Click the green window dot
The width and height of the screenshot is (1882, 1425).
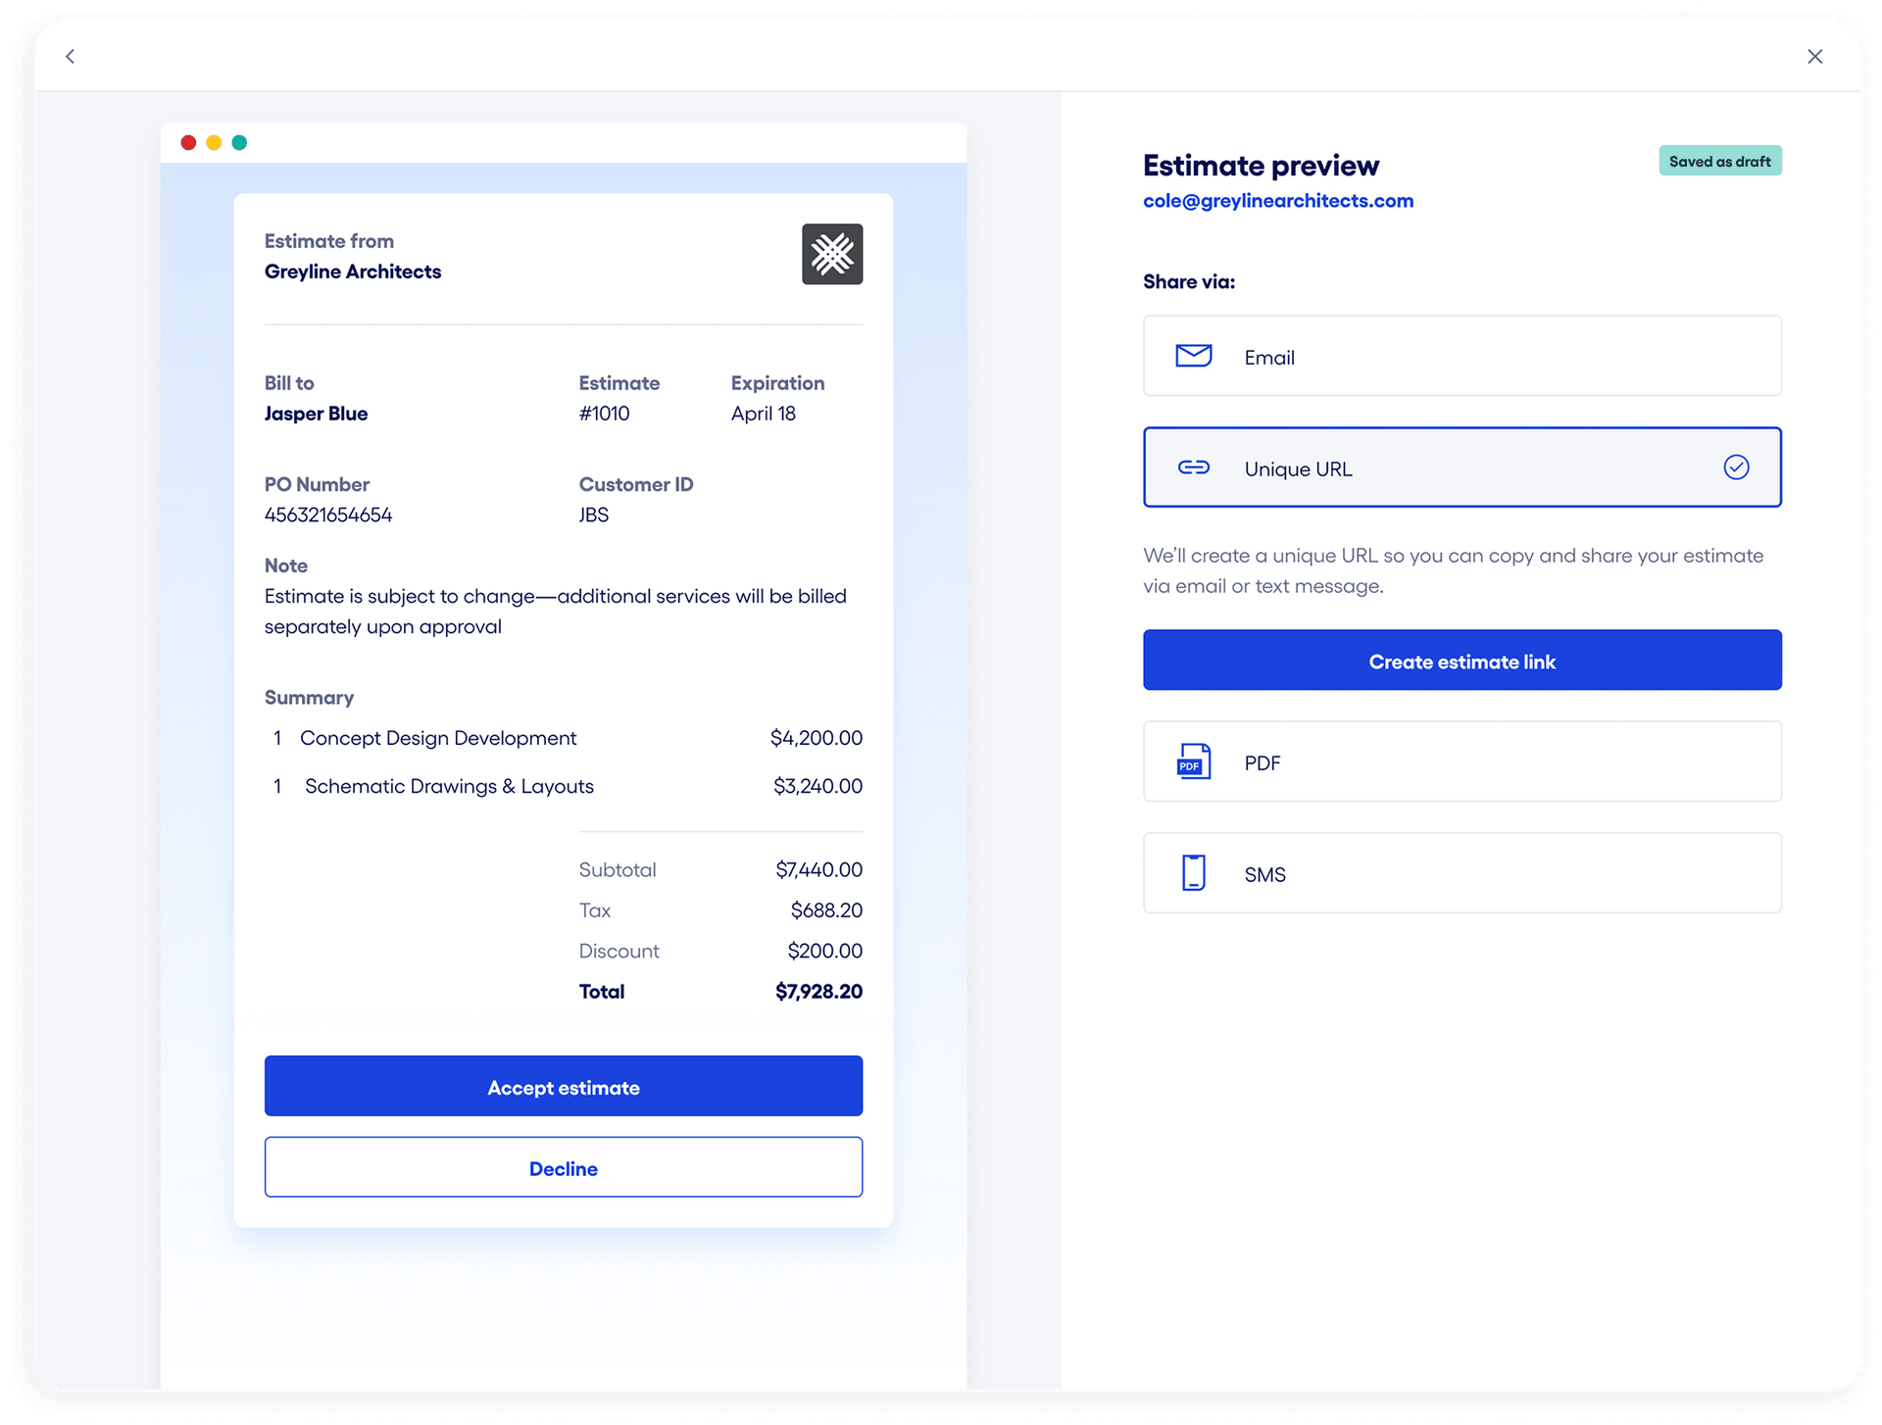point(239,143)
